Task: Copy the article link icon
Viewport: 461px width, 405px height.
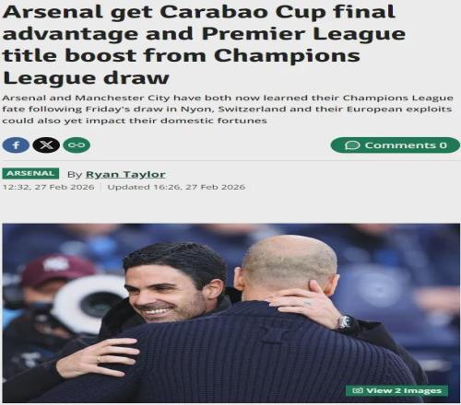Action: click(x=77, y=145)
